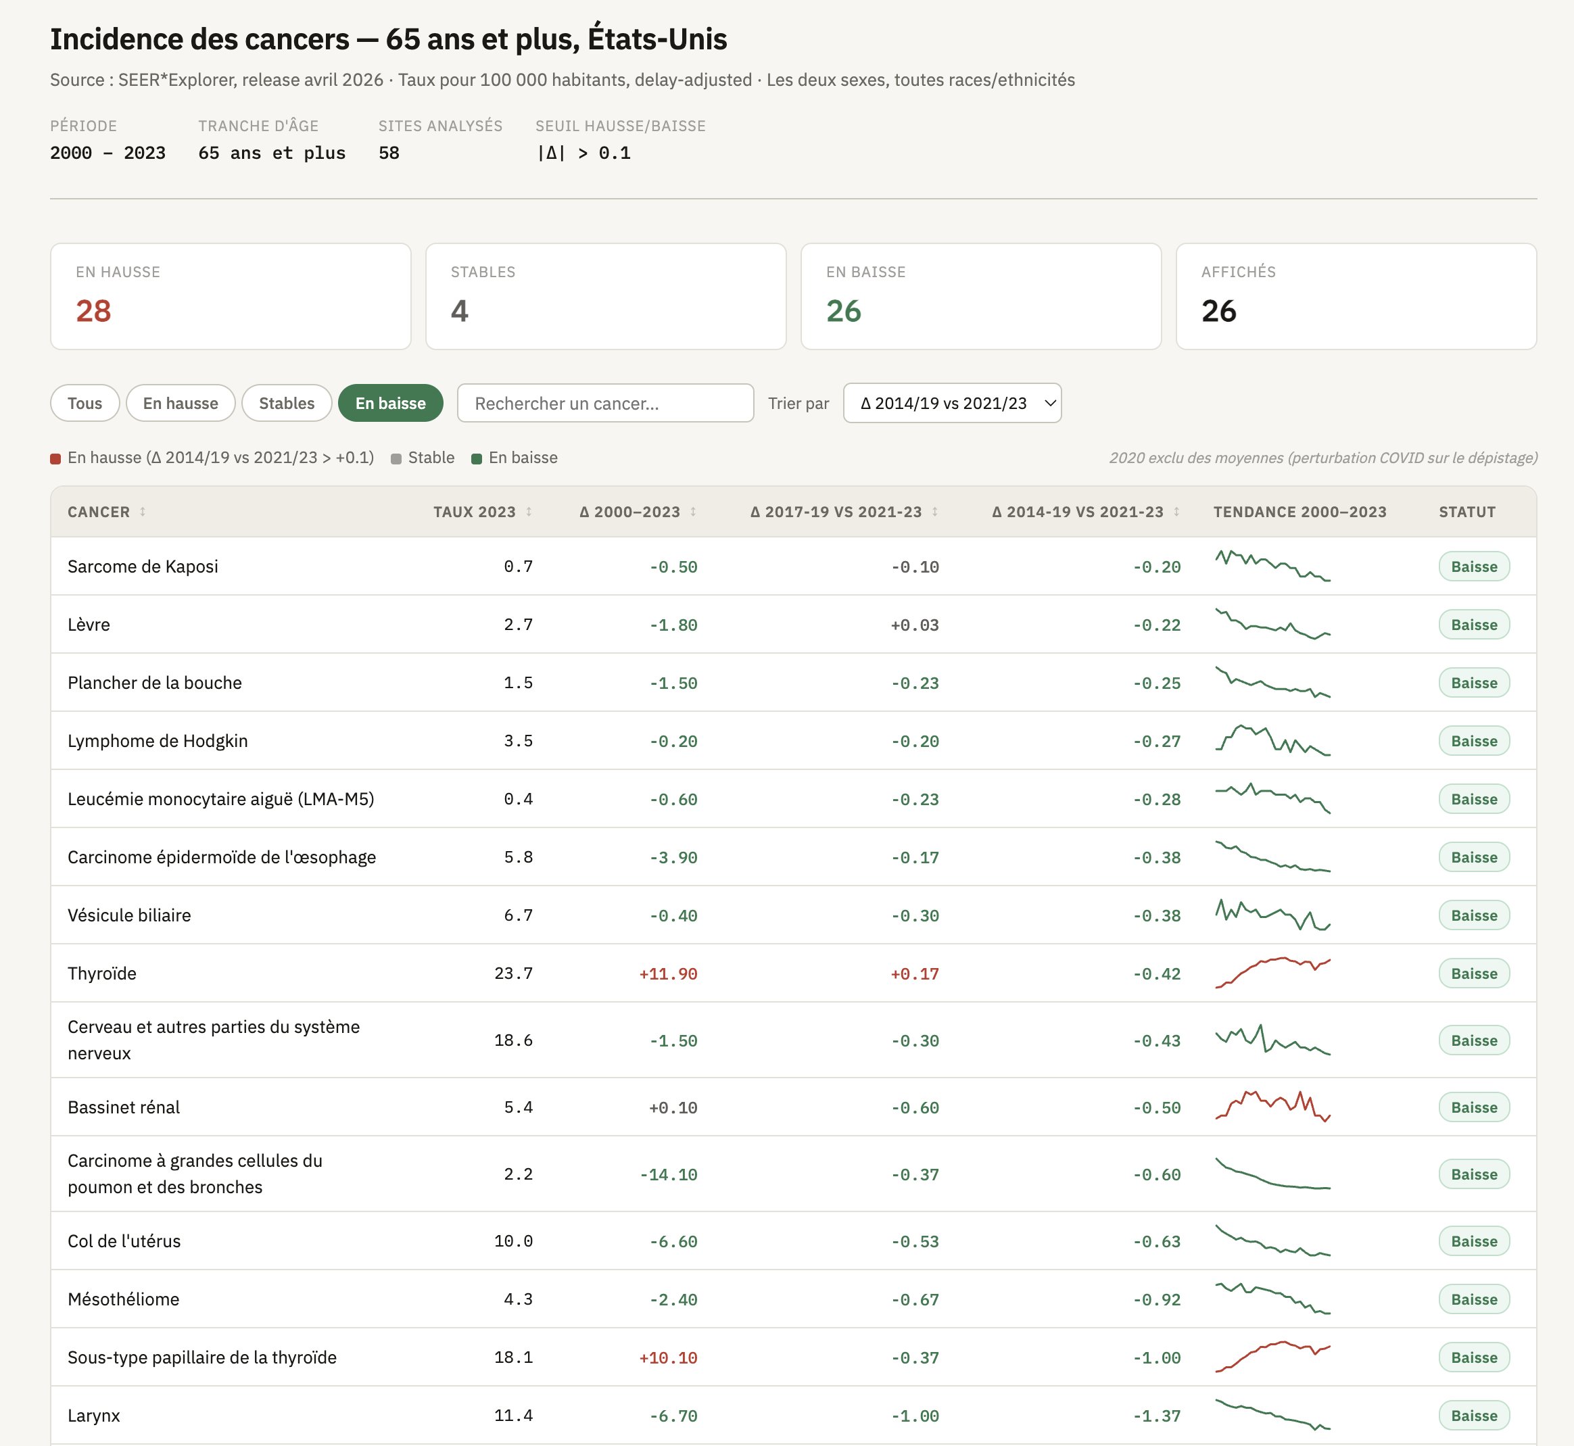Viewport: 1574px width, 1446px height.
Task: Click the Sarcome de Kaposi sparkline
Action: point(1272,566)
